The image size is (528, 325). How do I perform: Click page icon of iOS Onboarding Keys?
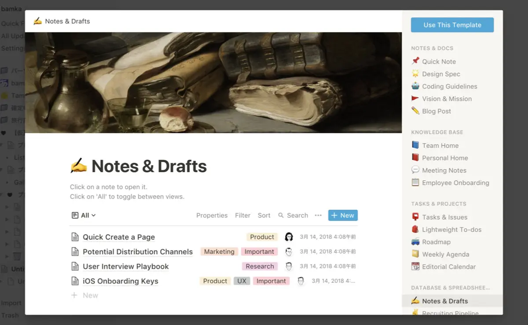pos(75,281)
